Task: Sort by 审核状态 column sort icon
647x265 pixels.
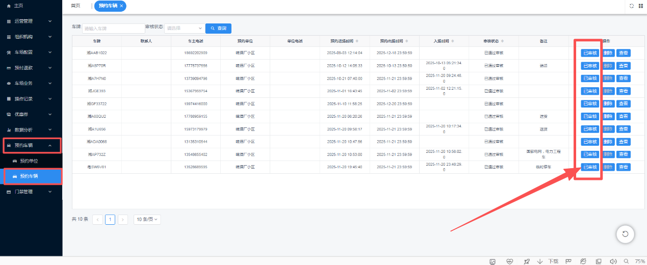Action: click(502, 41)
